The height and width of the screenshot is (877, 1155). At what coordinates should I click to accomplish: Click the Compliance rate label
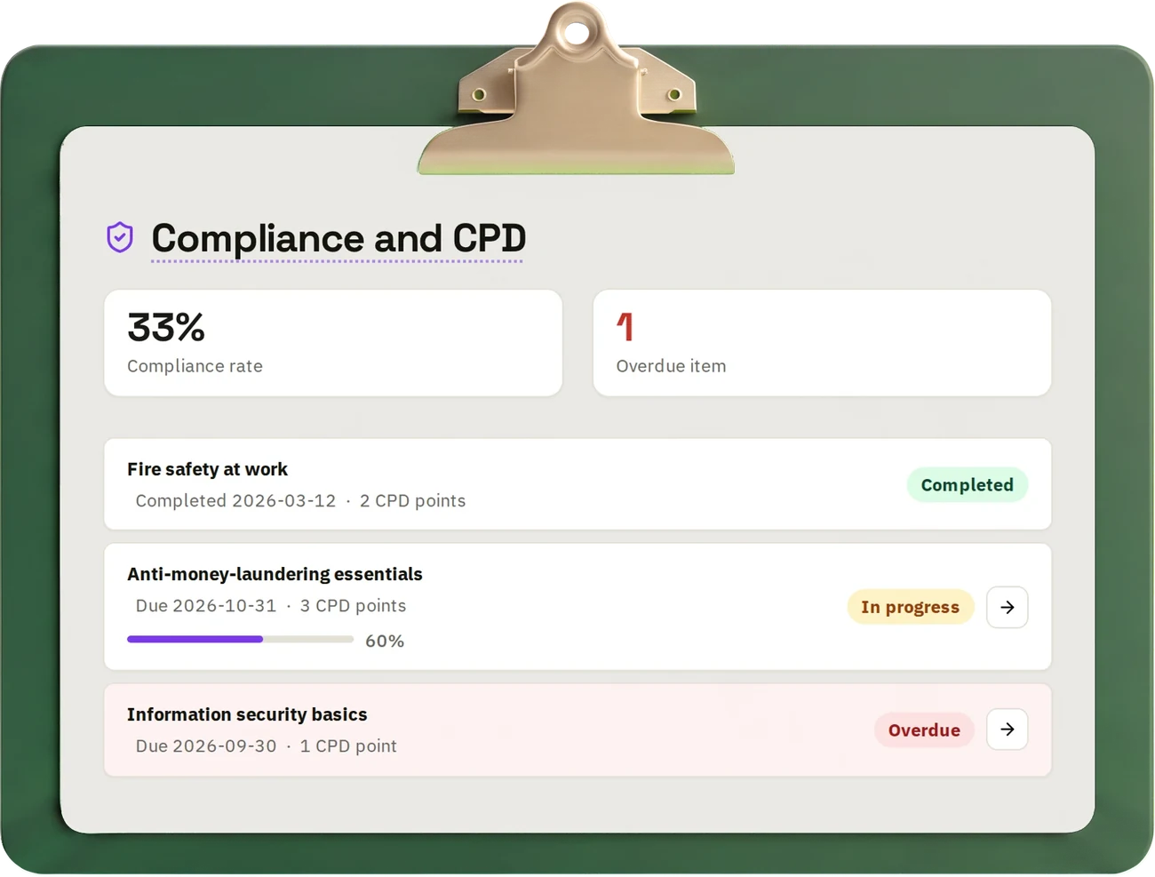coord(195,366)
